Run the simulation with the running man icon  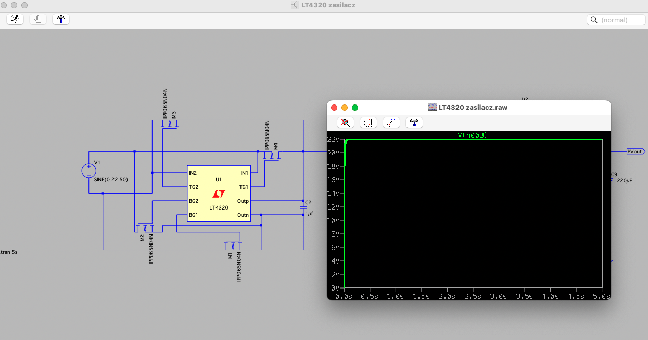(x=15, y=19)
